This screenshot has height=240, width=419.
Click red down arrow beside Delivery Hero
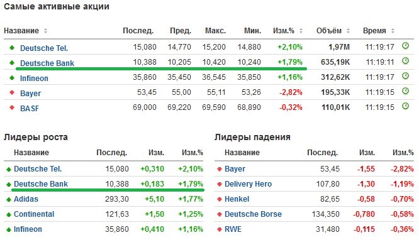pos(220,184)
